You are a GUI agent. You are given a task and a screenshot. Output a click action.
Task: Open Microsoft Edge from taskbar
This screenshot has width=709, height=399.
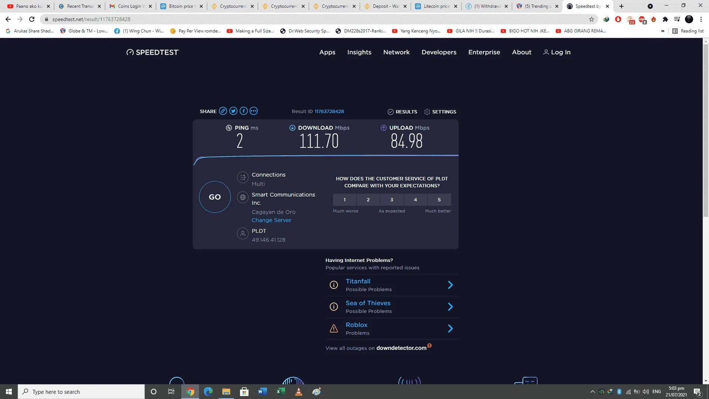click(x=208, y=392)
